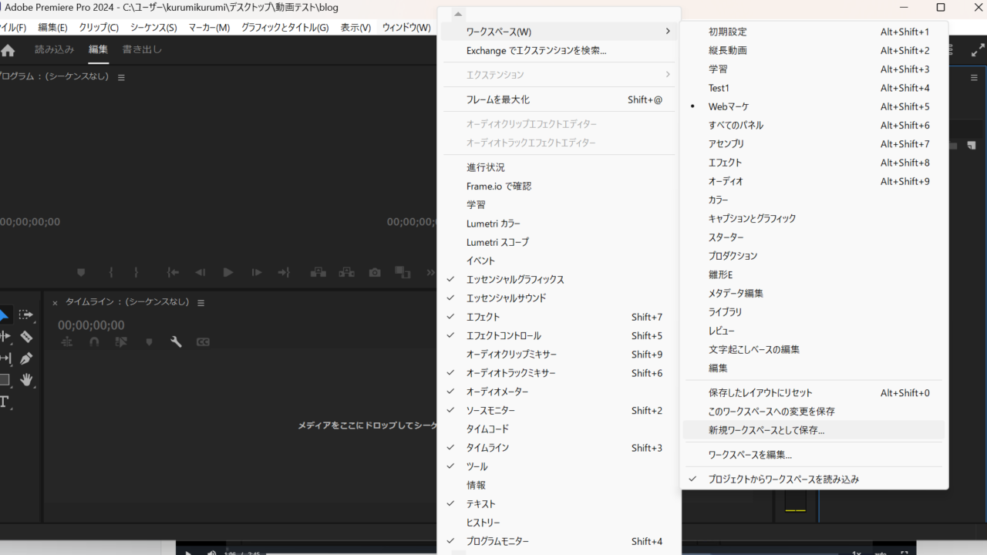This screenshot has height=555, width=987.
Task: Click Mark Out button in Program monitor
Action: (x=136, y=272)
